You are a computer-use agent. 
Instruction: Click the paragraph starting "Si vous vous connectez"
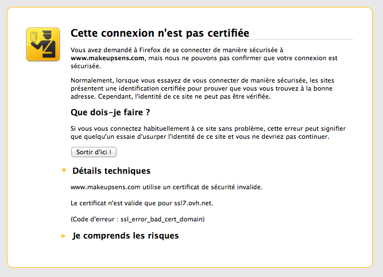pos(208,132)
